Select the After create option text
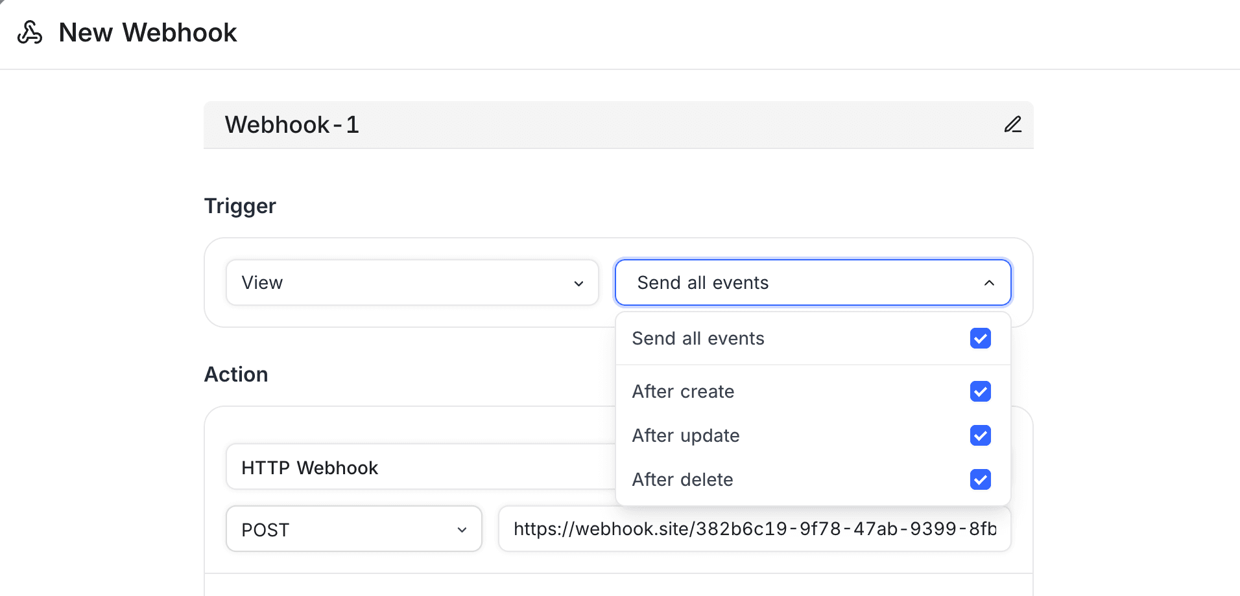The width and height of the screenshot is (1240, 596). tap(683, 391)
